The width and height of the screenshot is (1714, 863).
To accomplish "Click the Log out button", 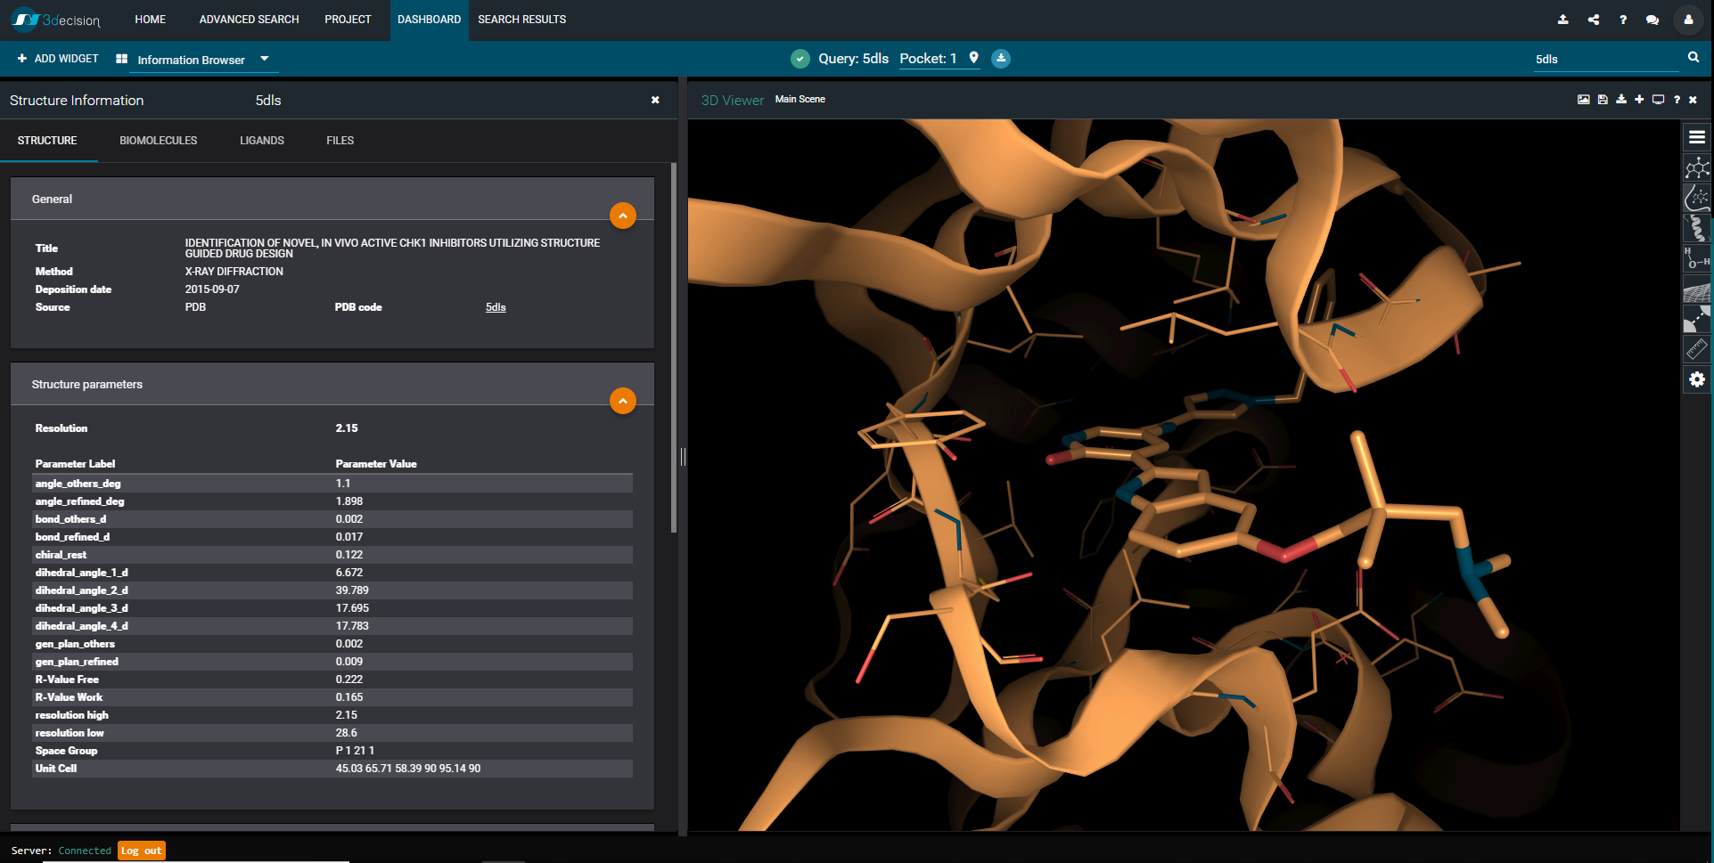I will point(142,851).
